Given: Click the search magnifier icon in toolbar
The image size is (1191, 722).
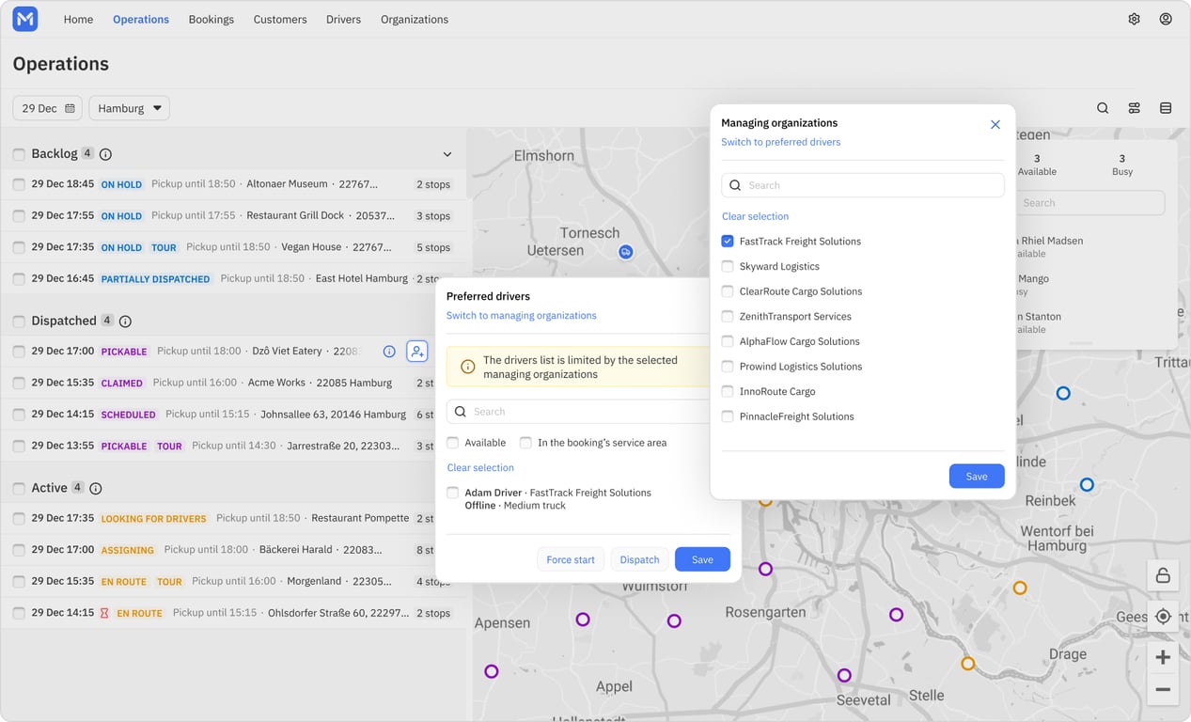Looking at the screenshot, I should point(1103,108).
